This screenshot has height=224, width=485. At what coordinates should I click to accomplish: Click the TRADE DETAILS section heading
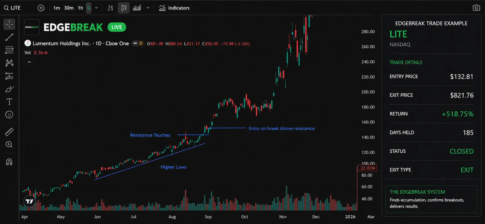[406, 62]
